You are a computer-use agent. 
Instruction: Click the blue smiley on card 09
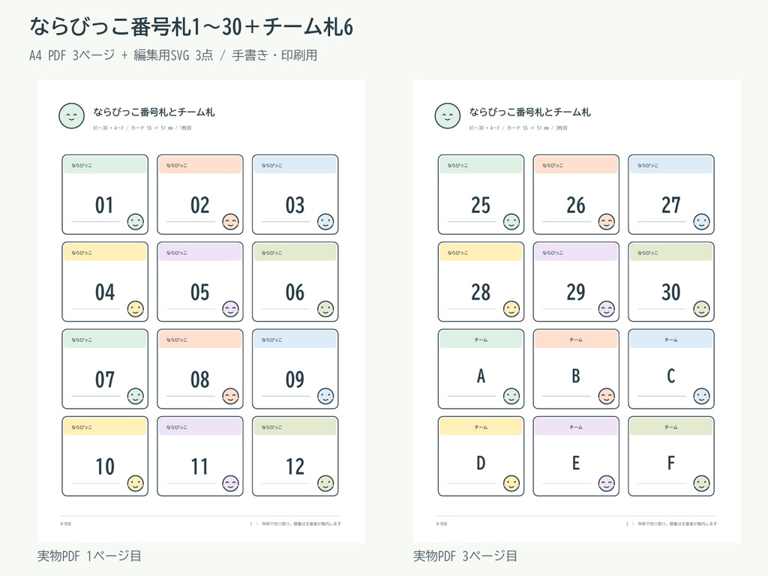click(x=325, y=396)
